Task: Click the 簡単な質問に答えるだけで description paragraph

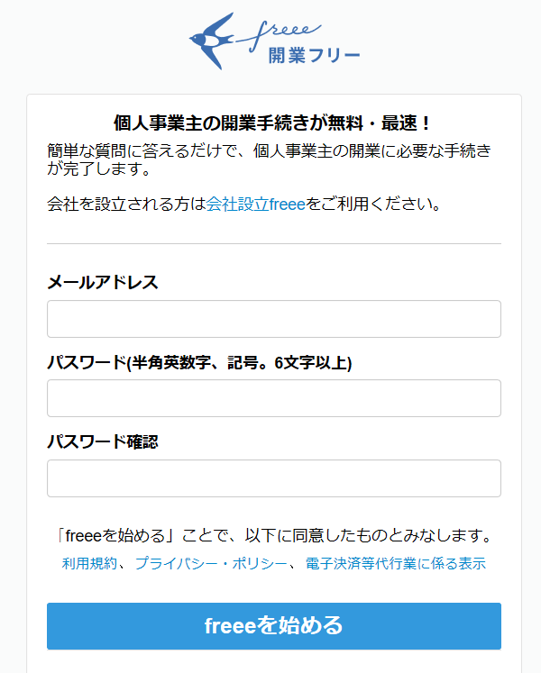Action: (269, 159)
